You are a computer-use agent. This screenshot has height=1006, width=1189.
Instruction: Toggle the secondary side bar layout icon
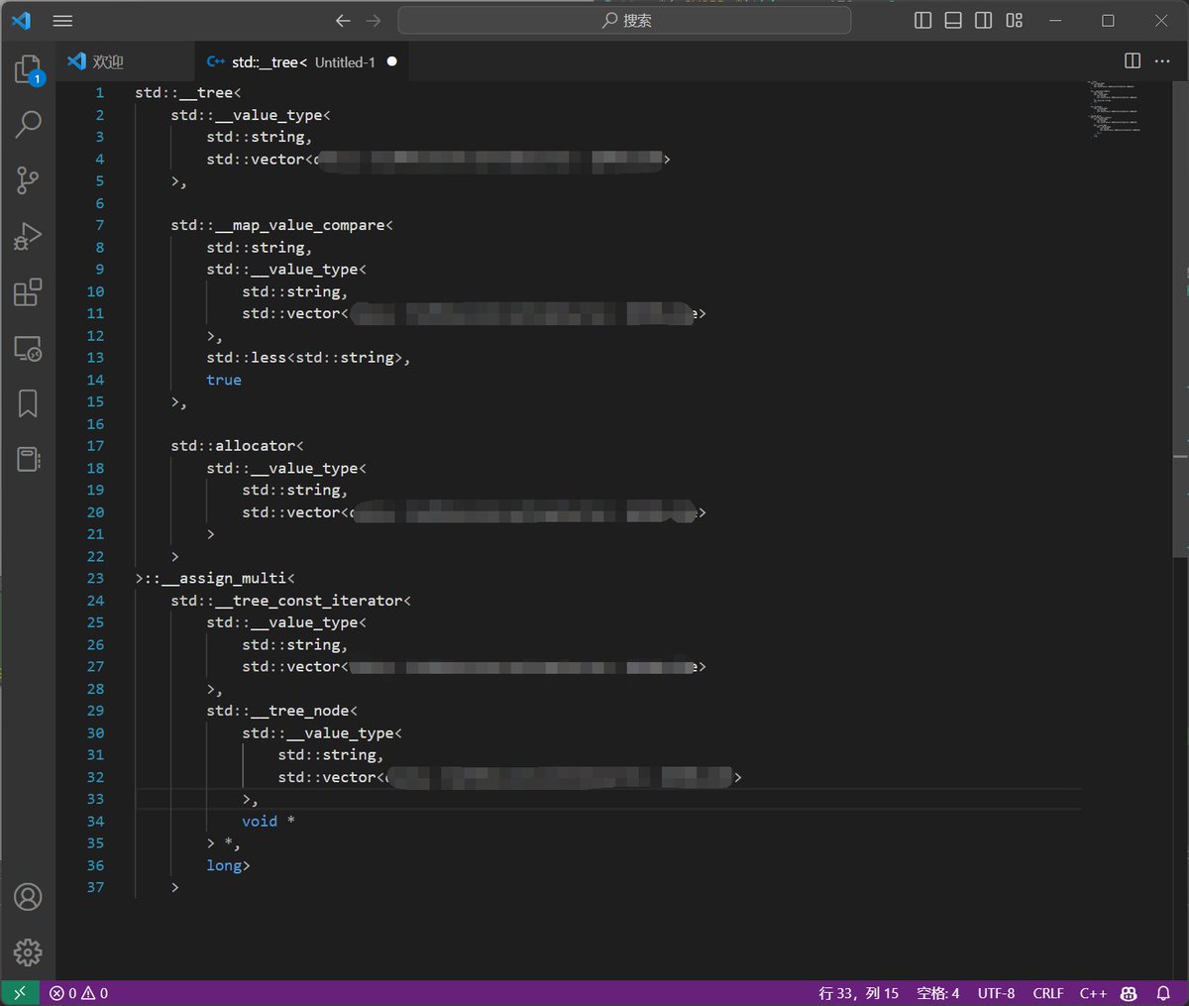point(984,20)
